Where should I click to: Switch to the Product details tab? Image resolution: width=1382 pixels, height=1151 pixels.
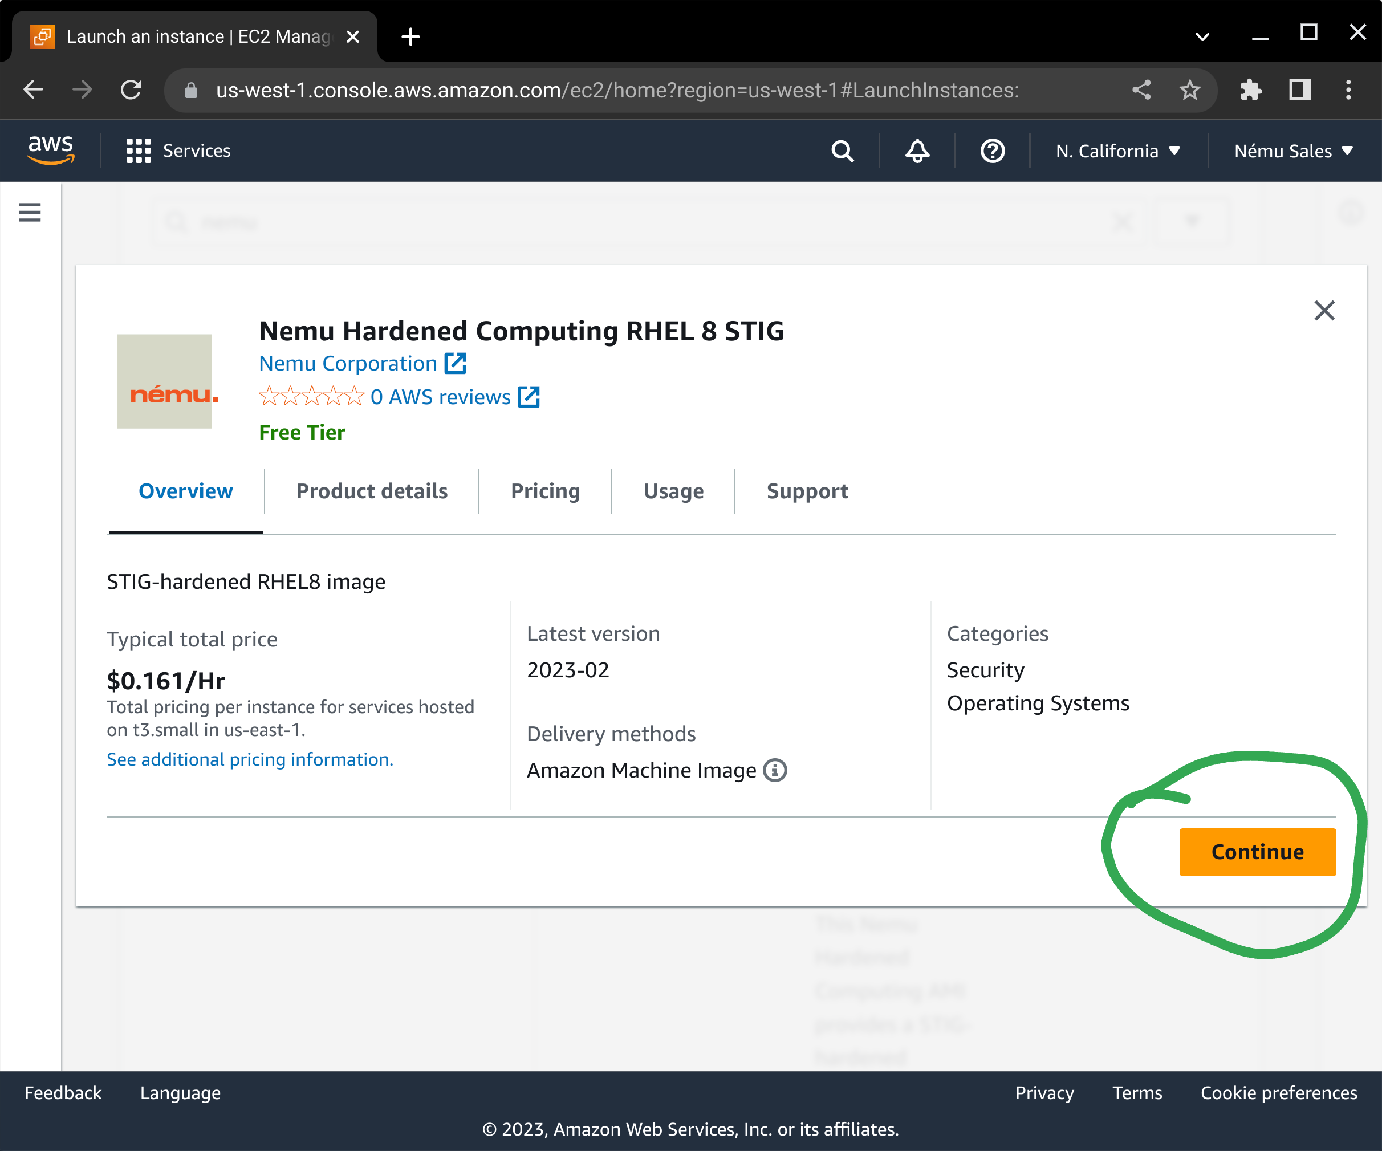click(372, 491)
